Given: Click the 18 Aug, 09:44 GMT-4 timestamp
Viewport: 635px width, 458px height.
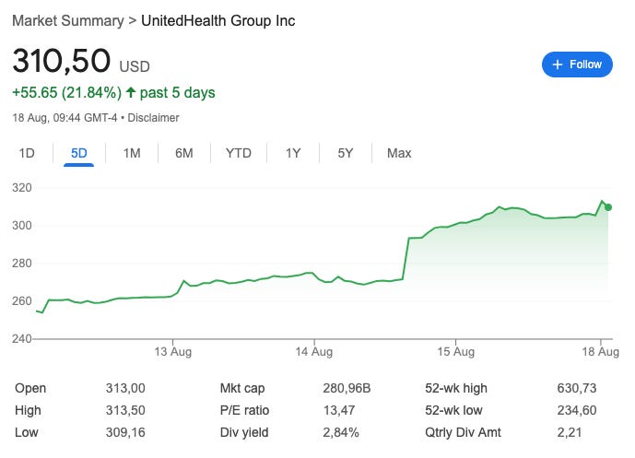Looking at the screenshot, I should coord(65,118).
